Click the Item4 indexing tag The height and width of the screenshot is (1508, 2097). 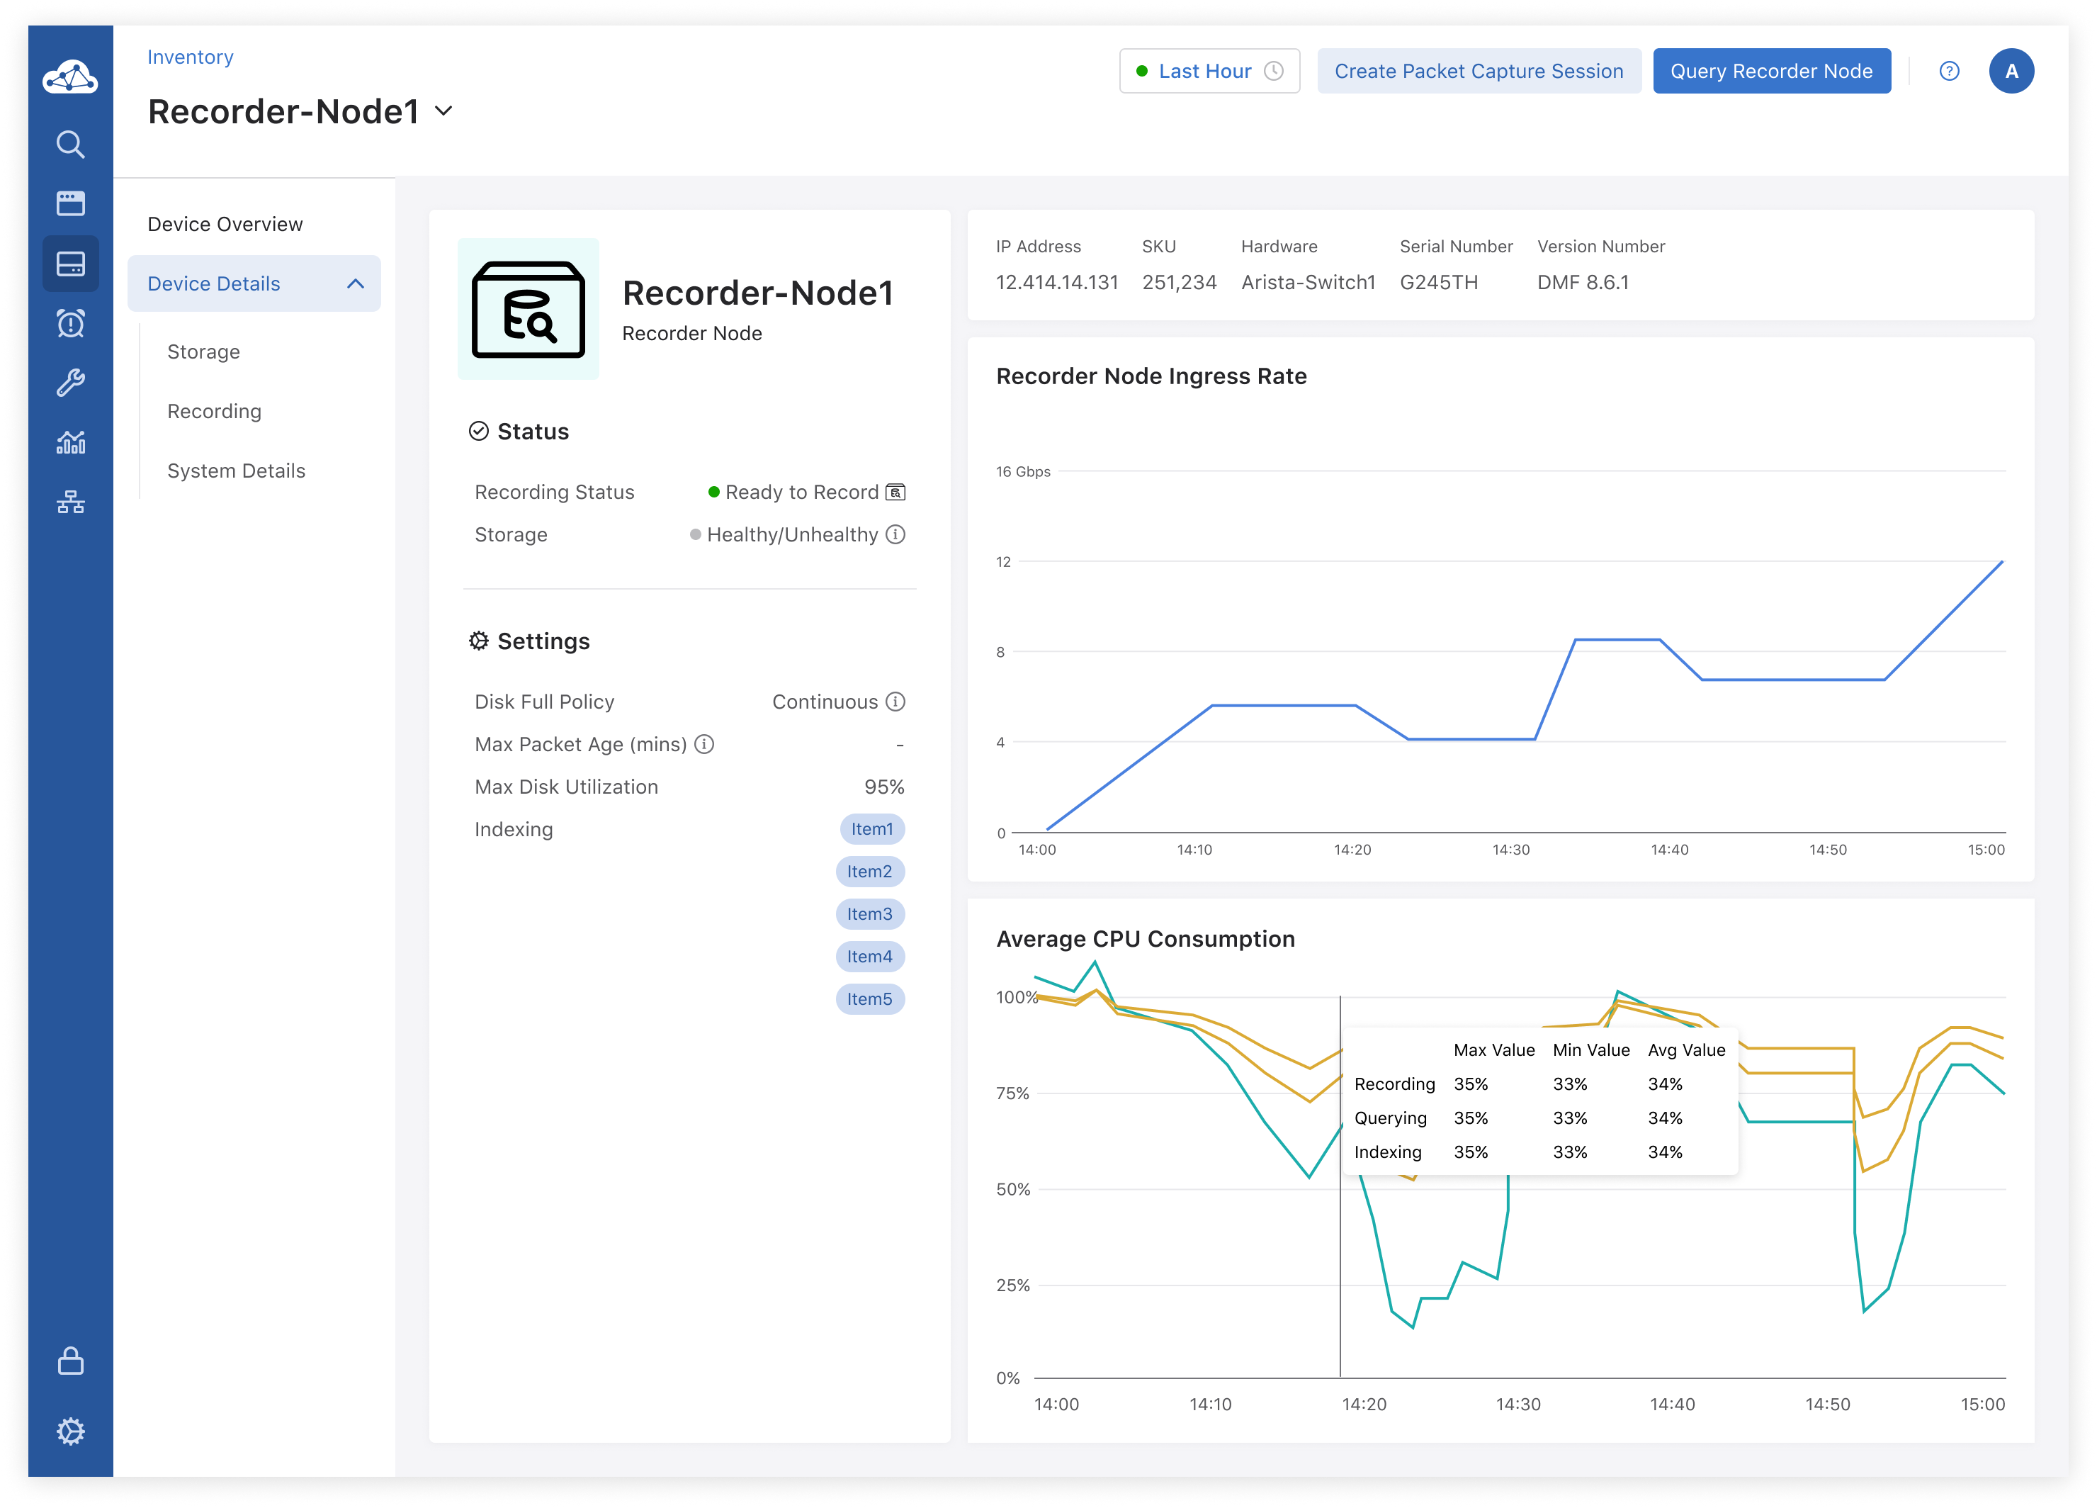coord(869,957)
